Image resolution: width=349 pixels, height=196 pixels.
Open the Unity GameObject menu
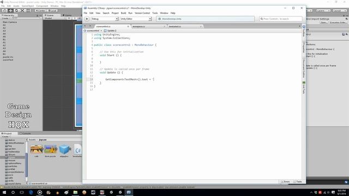pos(28,6)
